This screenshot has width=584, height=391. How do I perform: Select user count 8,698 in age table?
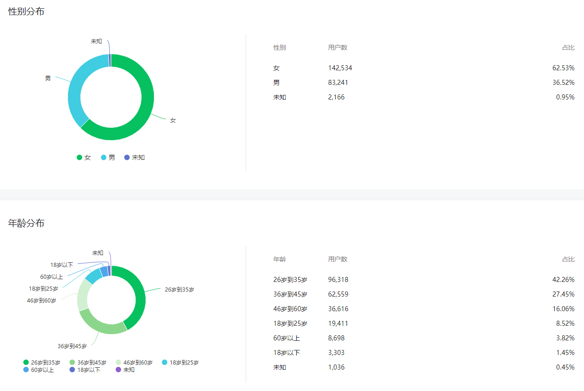(x=337, y=338)
